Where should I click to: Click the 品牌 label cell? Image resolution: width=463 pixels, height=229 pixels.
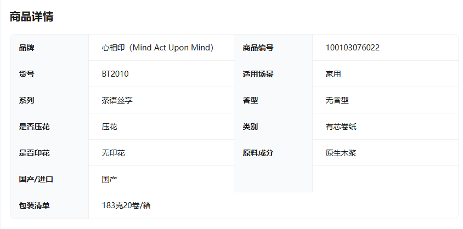click(x=49, y=48)
